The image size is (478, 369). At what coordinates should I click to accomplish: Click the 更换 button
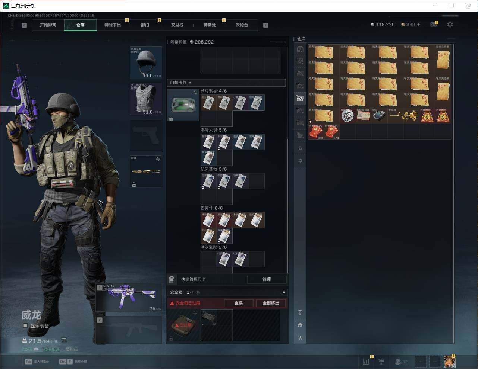point(239,303)
